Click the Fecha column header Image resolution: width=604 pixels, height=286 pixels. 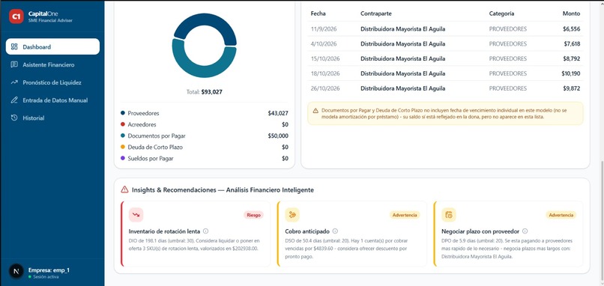pos(318,13)
